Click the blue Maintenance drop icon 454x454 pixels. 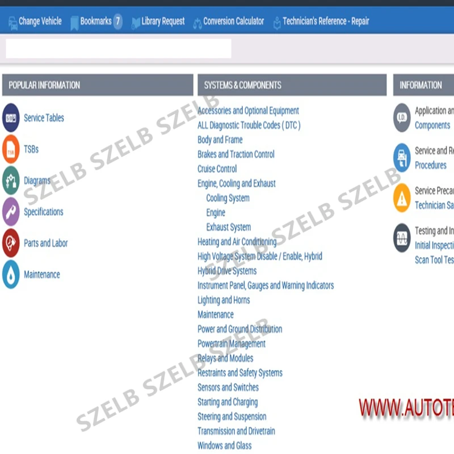(11, 274)
